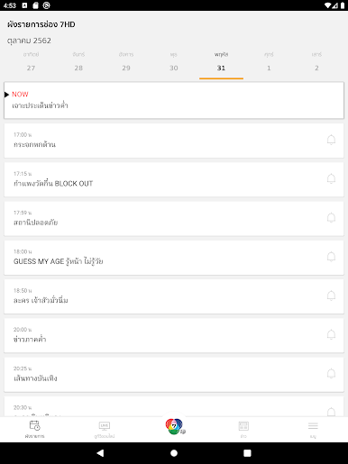Viewport: 348px width, 464px height.
Task: Open the Channel 7 logo home button
Action: pos(174,426)
